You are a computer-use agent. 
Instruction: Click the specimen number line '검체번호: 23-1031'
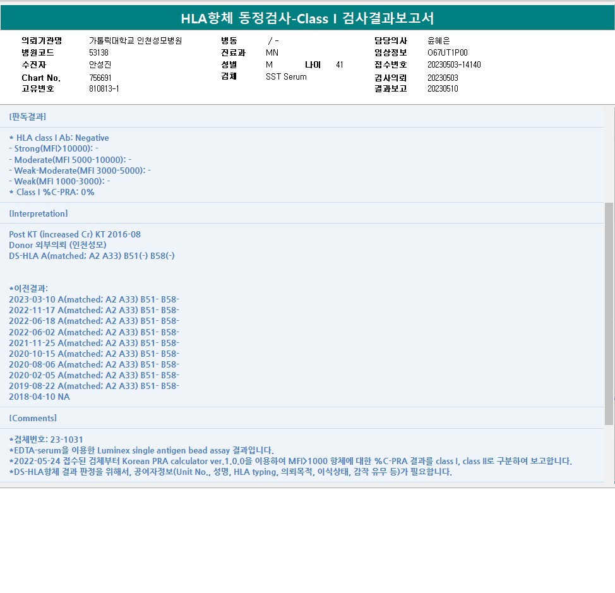pyautogui.click(x=46, y=440)
